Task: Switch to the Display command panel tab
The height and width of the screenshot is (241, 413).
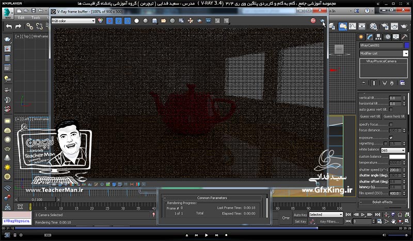Action: coord(396,37)
